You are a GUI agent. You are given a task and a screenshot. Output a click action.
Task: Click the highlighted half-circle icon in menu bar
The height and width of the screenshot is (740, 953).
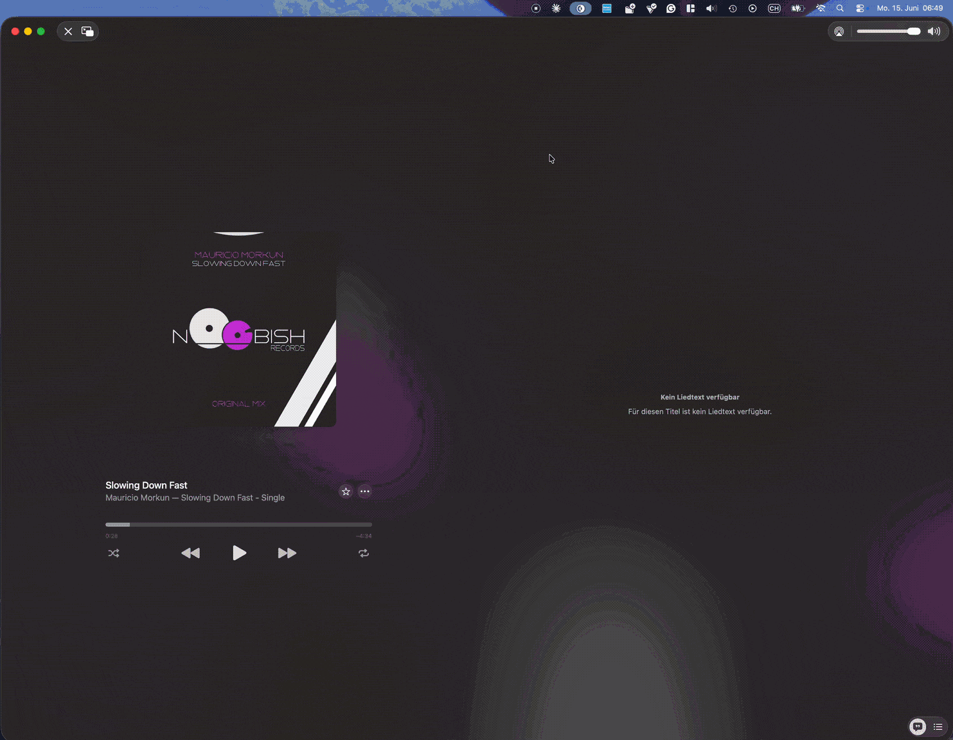tap(580, 8)
